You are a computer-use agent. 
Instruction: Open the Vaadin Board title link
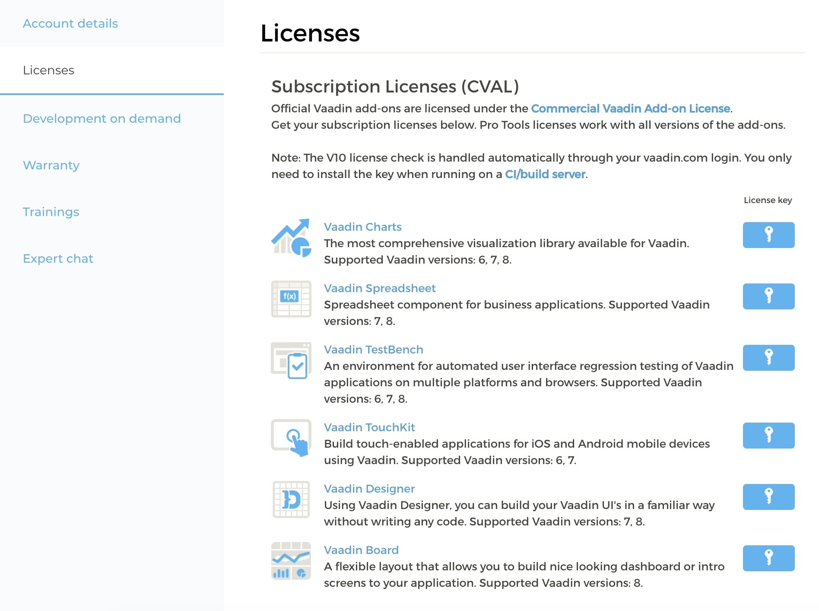click(361, 550)
